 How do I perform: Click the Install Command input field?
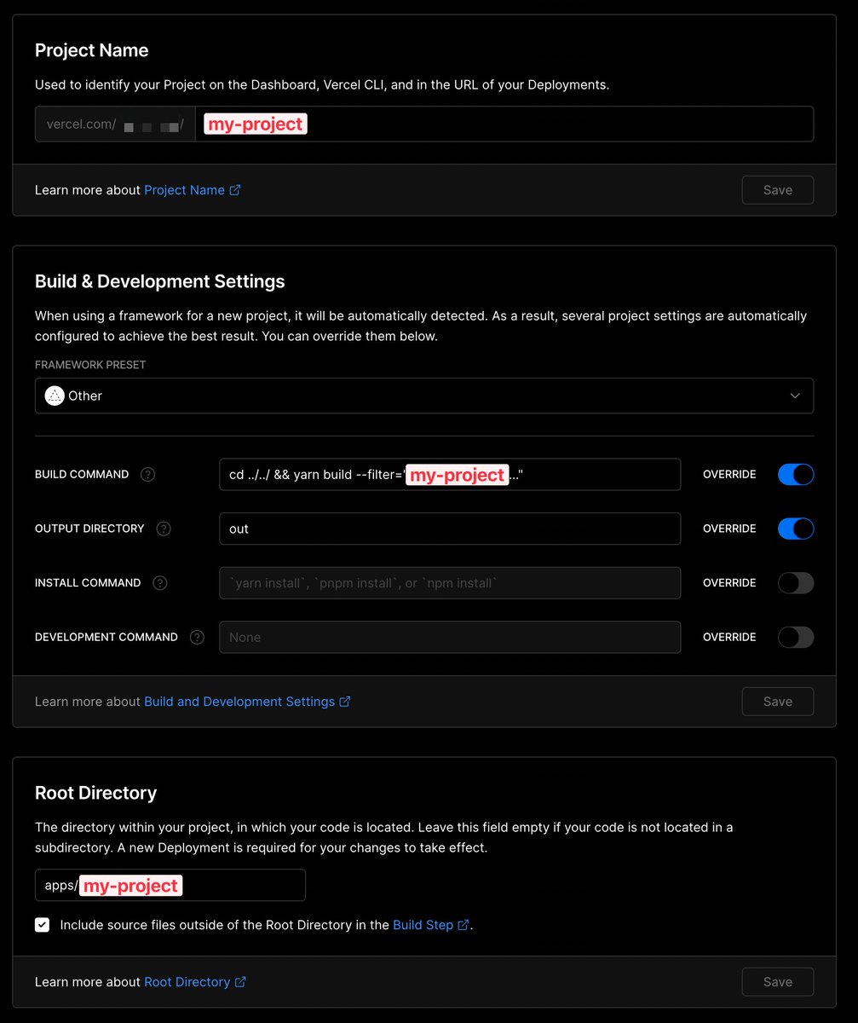point(450,583)
